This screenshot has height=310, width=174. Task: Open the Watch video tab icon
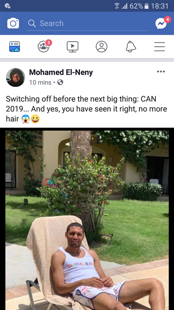pos(72,46)
